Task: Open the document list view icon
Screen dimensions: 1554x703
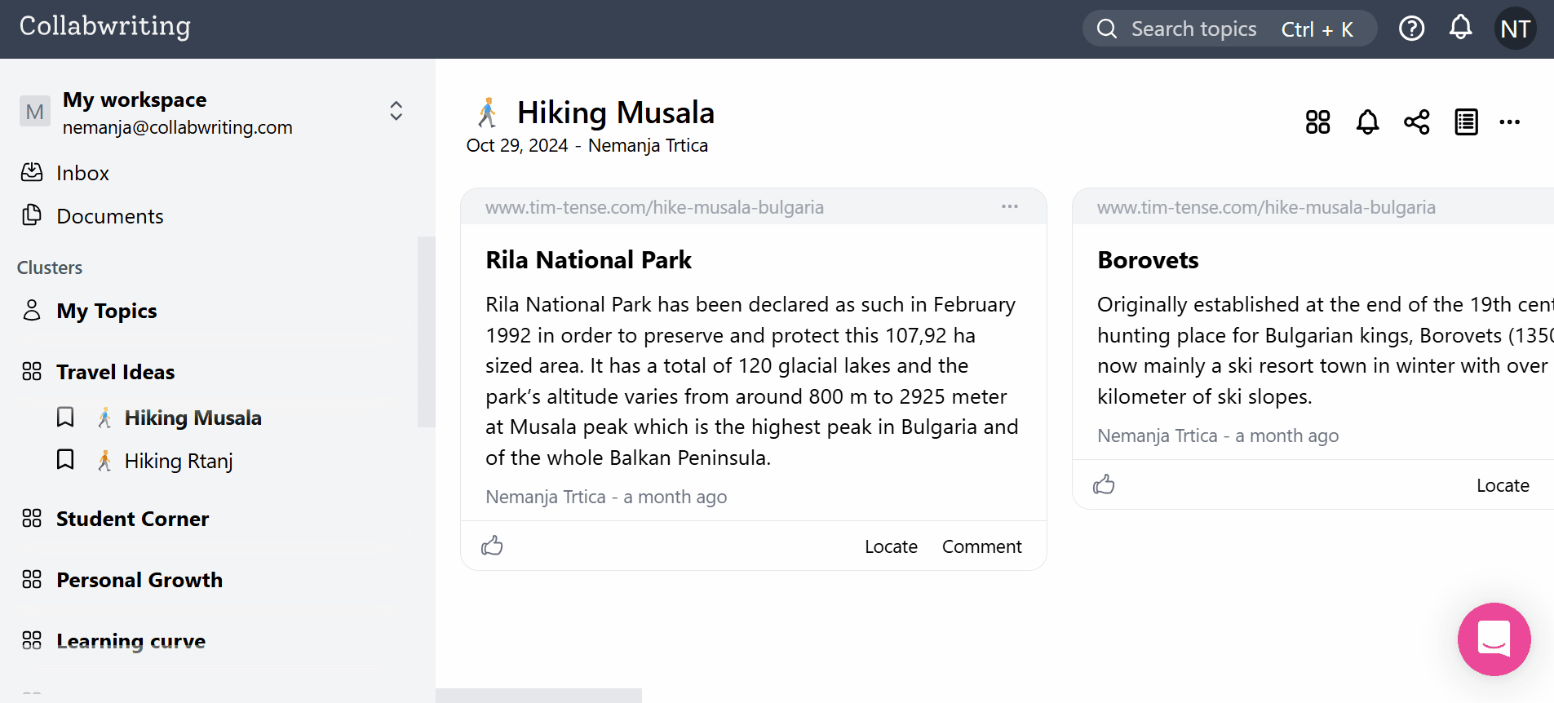Action: 1466,122
